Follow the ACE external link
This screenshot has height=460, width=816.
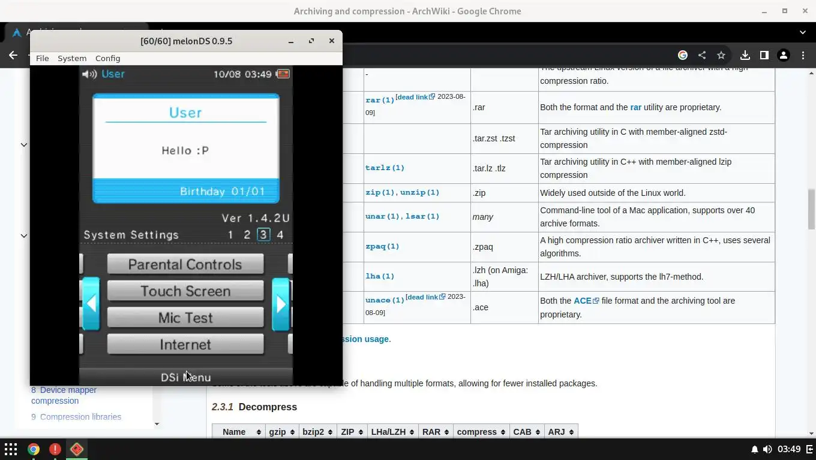click(x=586, y=301)
